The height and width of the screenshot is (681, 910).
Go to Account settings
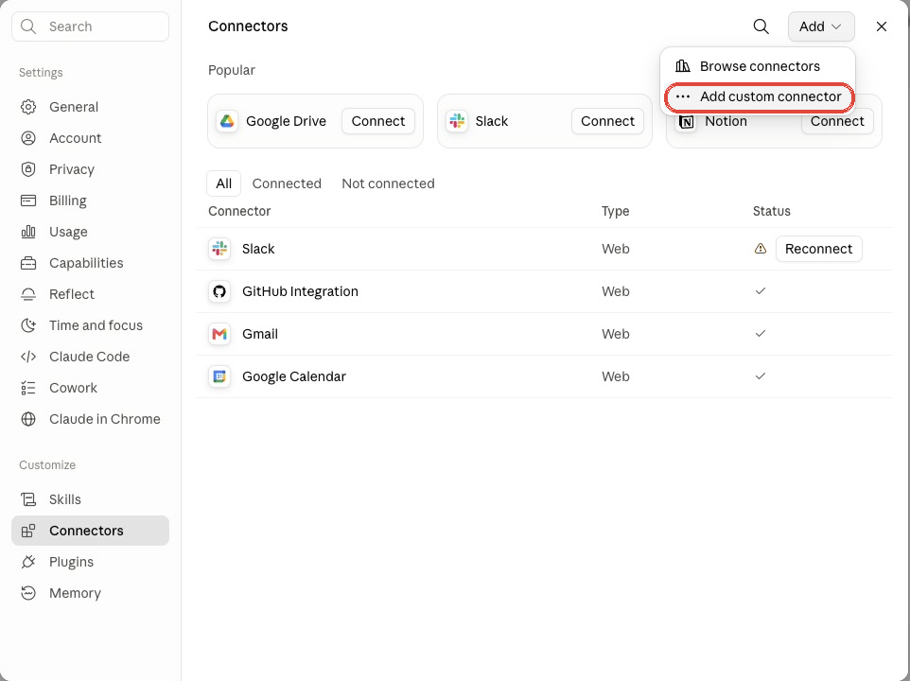pos(90,138)
